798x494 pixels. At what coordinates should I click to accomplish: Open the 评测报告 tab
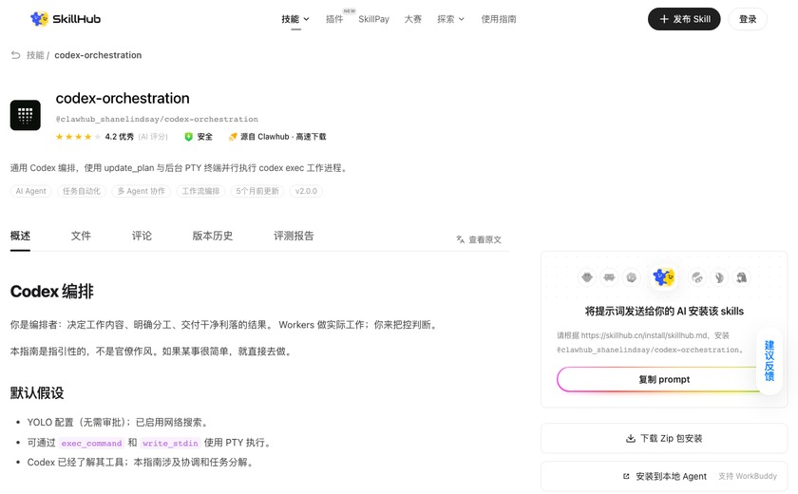294,236
